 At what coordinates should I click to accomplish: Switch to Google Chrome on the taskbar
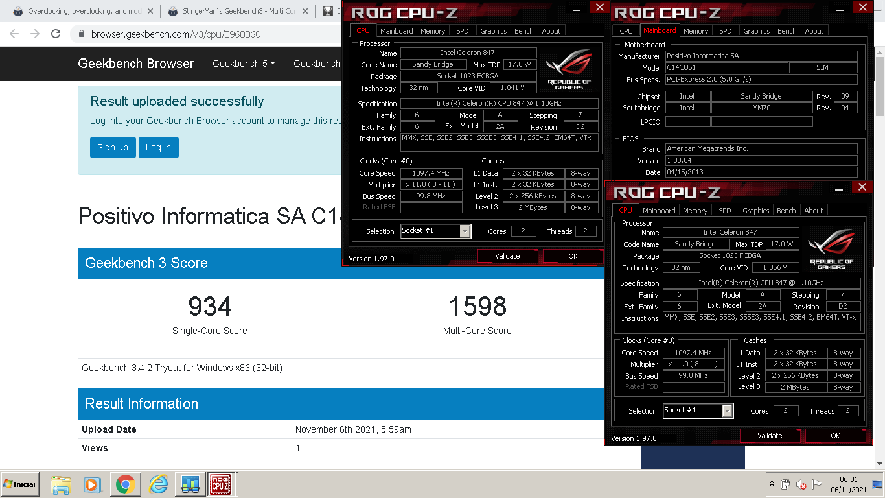(125, 484)
